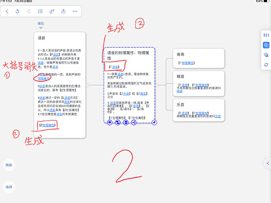
Task: Go back using the toolbar's left arrow
Action: [x=7, y=11]
